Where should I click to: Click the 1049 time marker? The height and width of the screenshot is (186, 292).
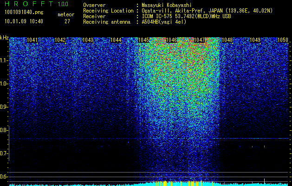(255, 40)
